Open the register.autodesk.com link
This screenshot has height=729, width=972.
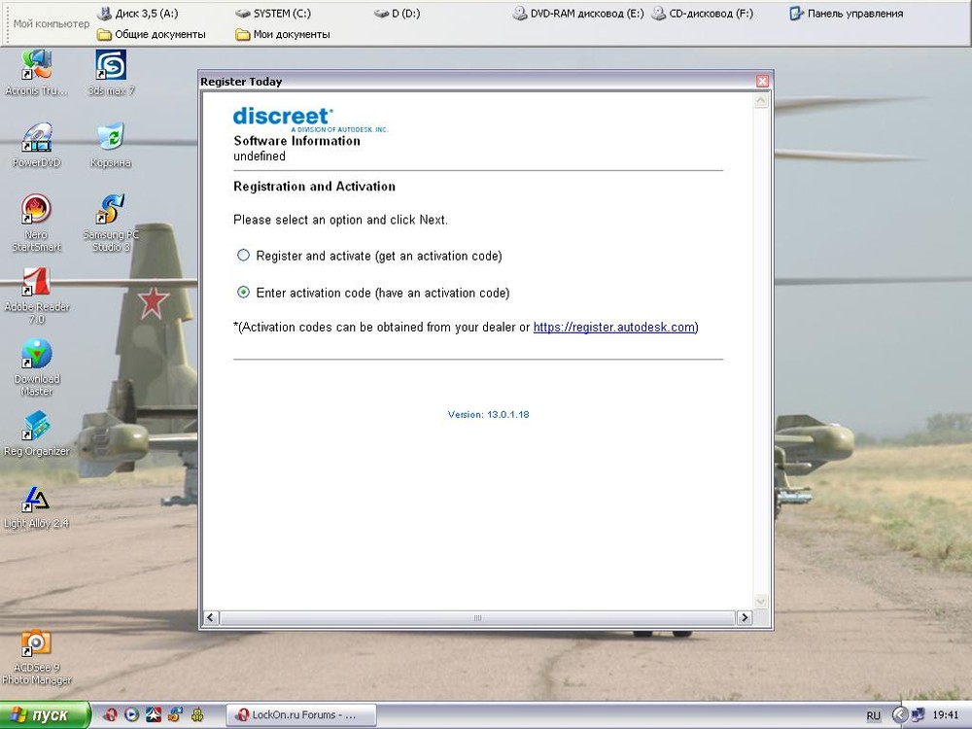point(613,328)
